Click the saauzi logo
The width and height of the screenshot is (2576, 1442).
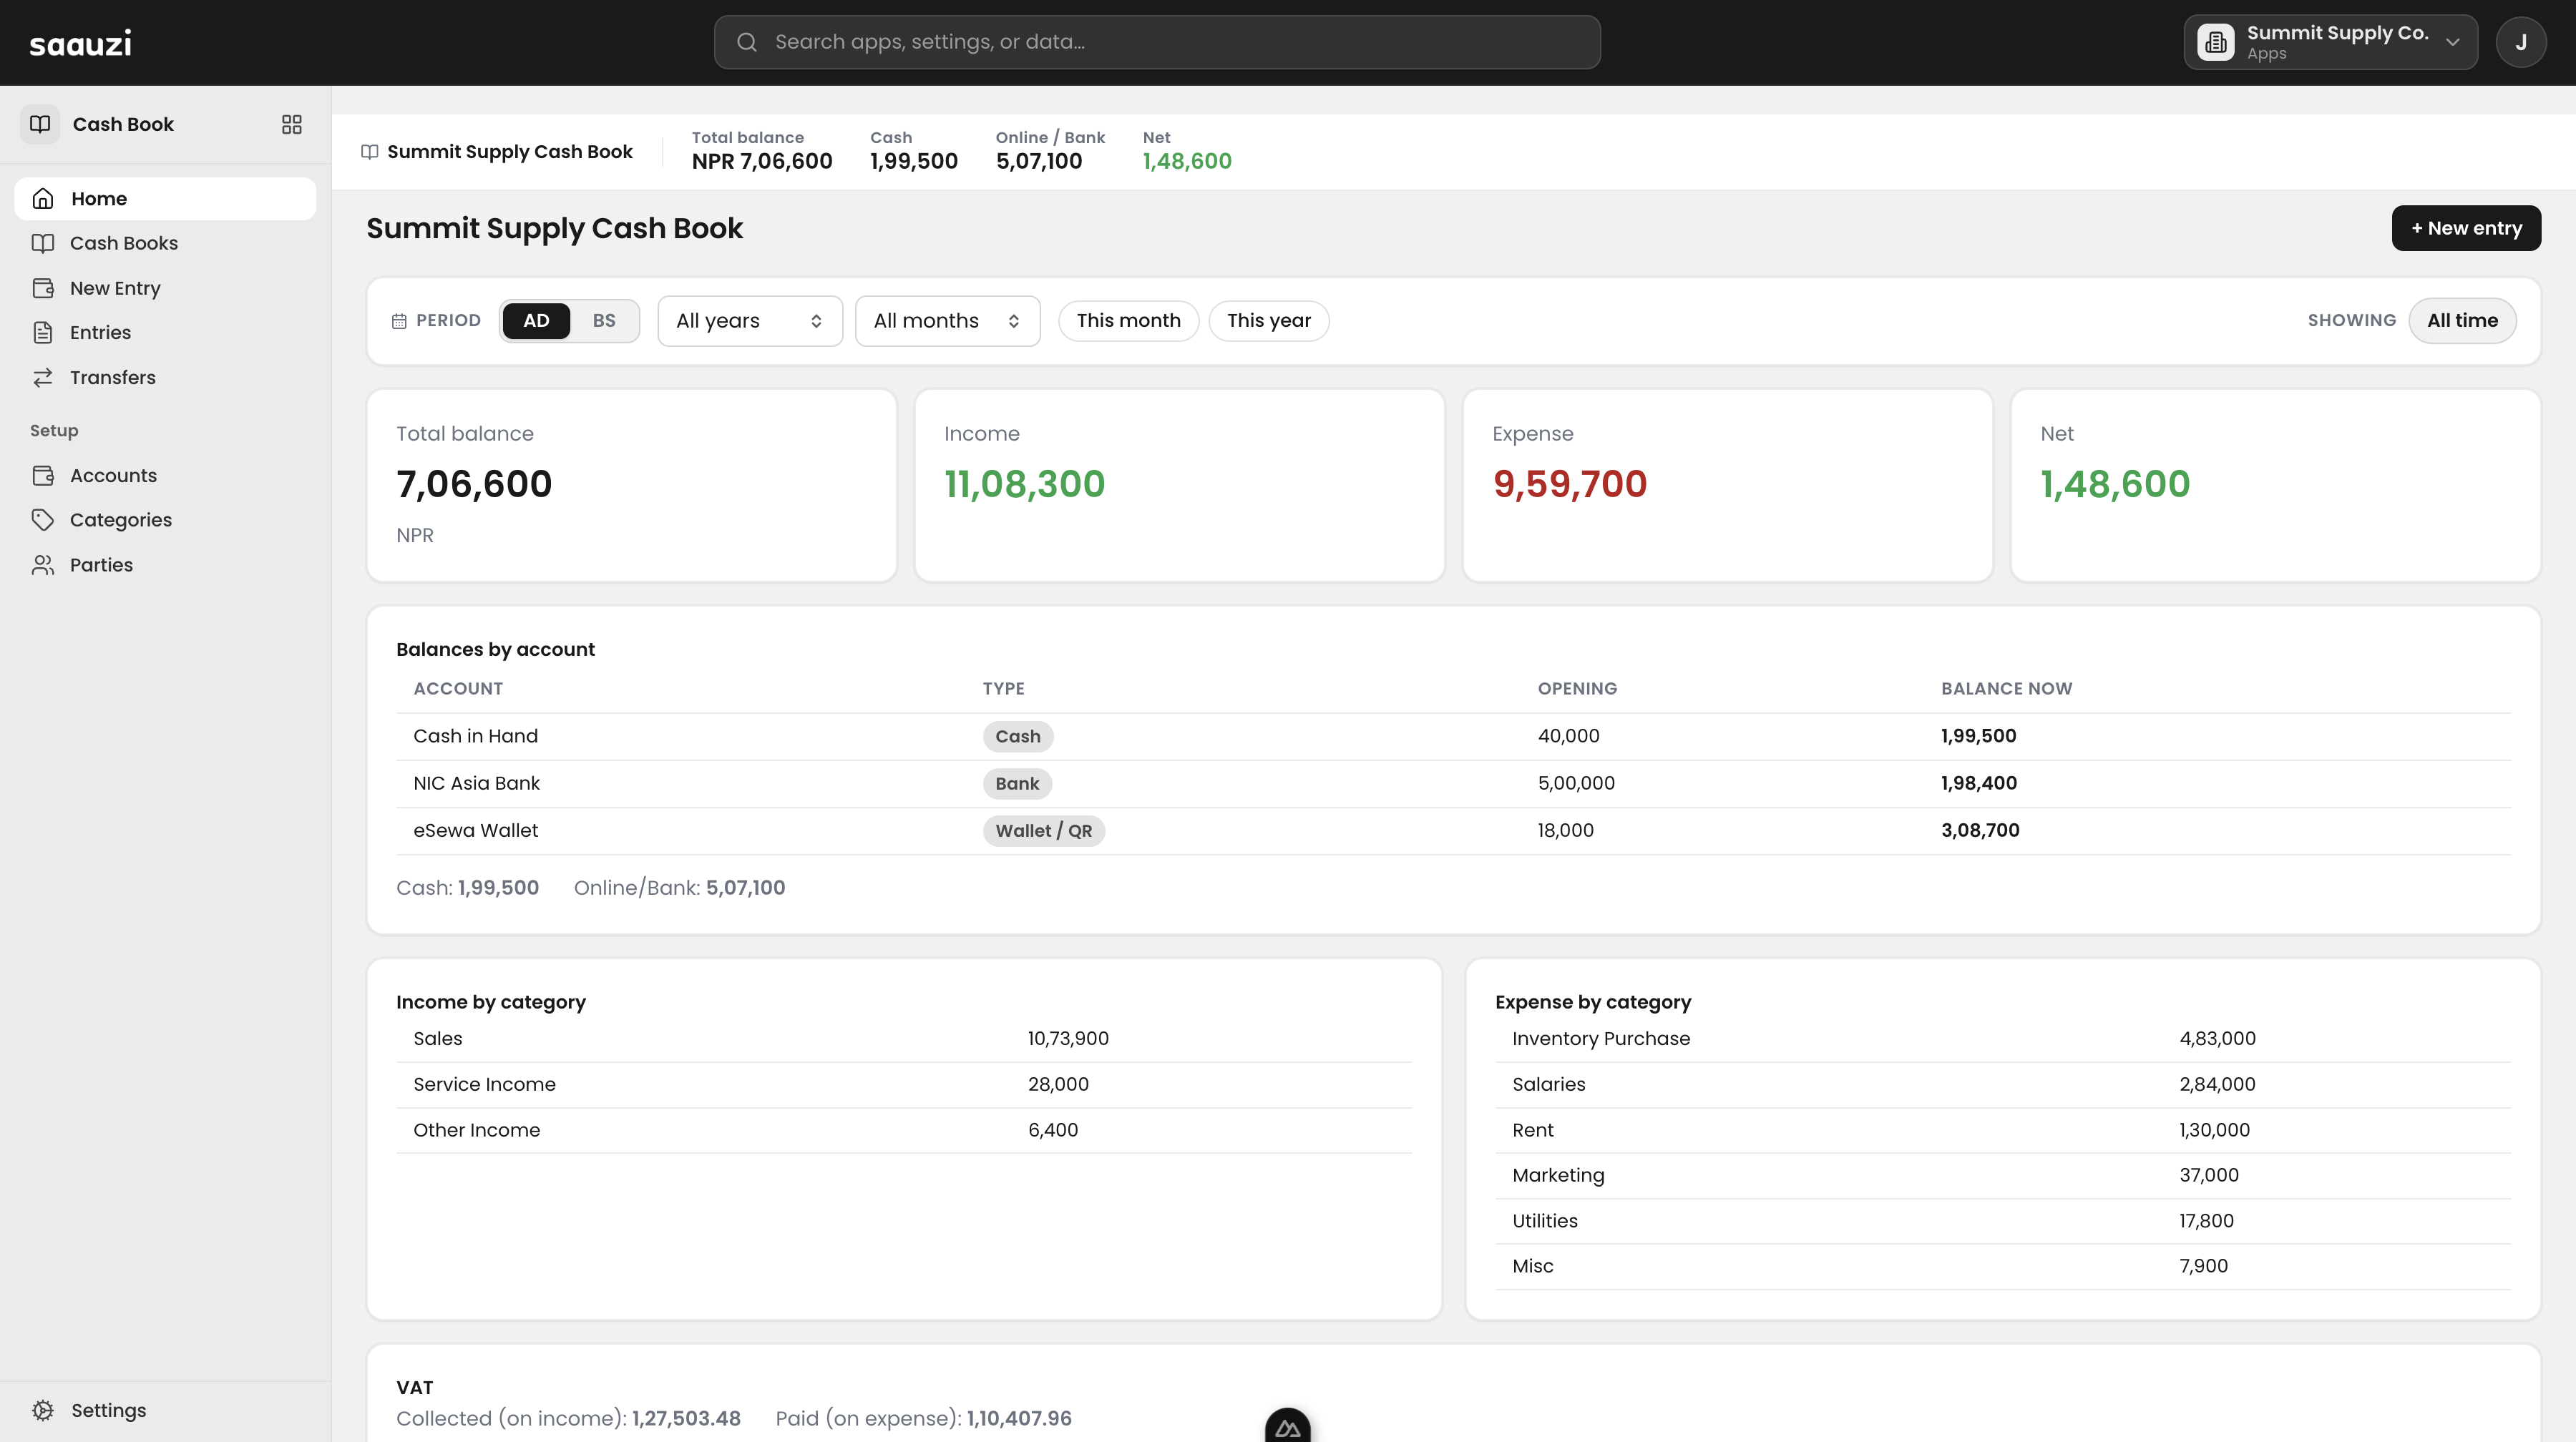80,43
